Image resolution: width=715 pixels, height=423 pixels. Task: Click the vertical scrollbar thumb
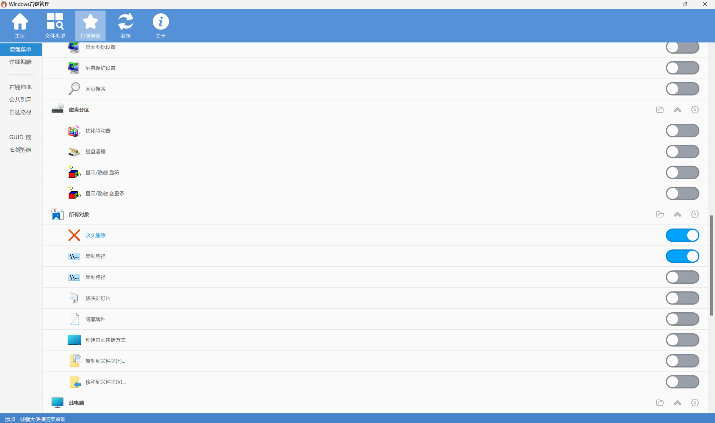click(711, 265)
